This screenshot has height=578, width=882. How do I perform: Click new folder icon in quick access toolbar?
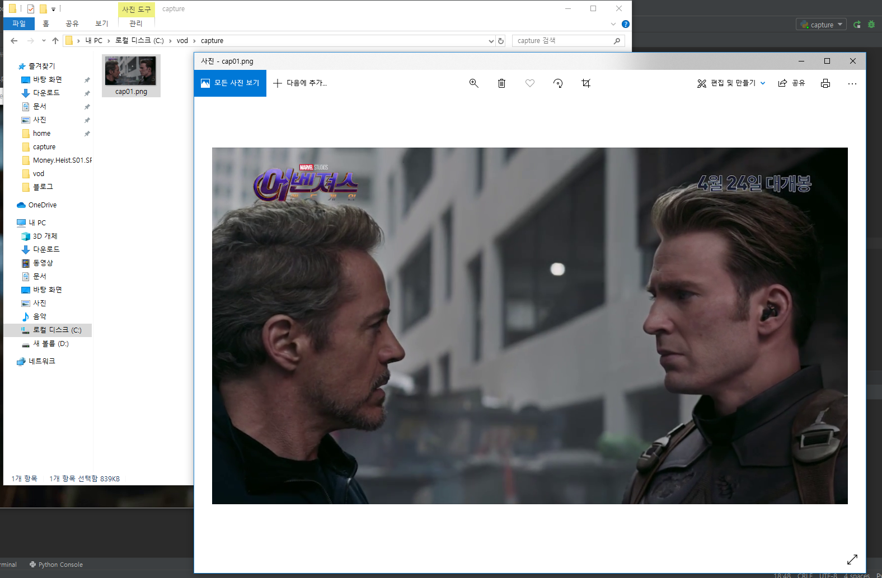coord(43,9)
